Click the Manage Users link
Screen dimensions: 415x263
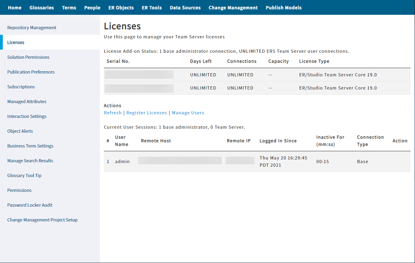[188, 113]
